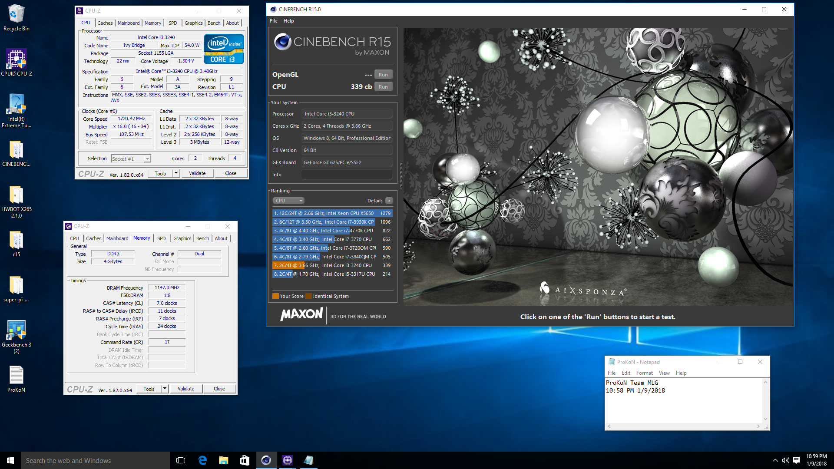This screenshot has height=469, width=834.
Task: Open the Format menu in Notepad
Action: click(645, 373)
